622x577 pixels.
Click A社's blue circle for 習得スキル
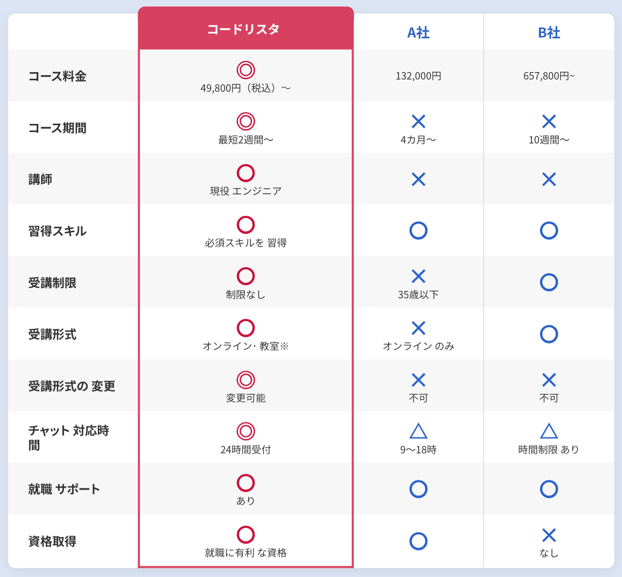(418, 231)
